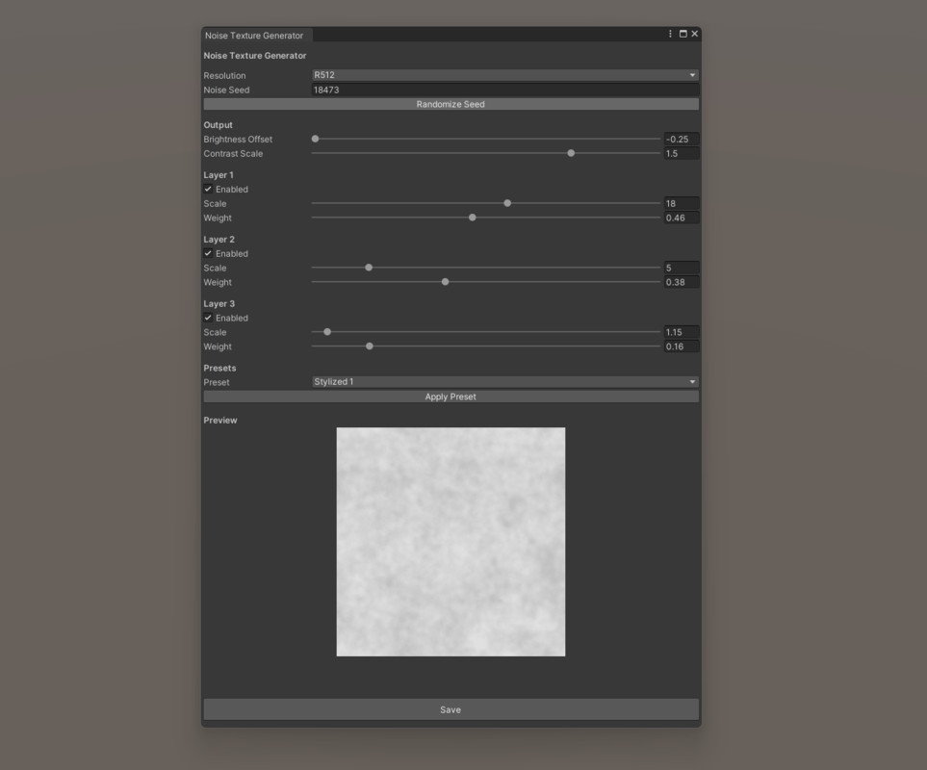Image resolution: width=927 pixels, height=770 pixels.
Task: Click the Layer 2 Scale value 5
Action: pyautogui.click(x=682, y=268)
